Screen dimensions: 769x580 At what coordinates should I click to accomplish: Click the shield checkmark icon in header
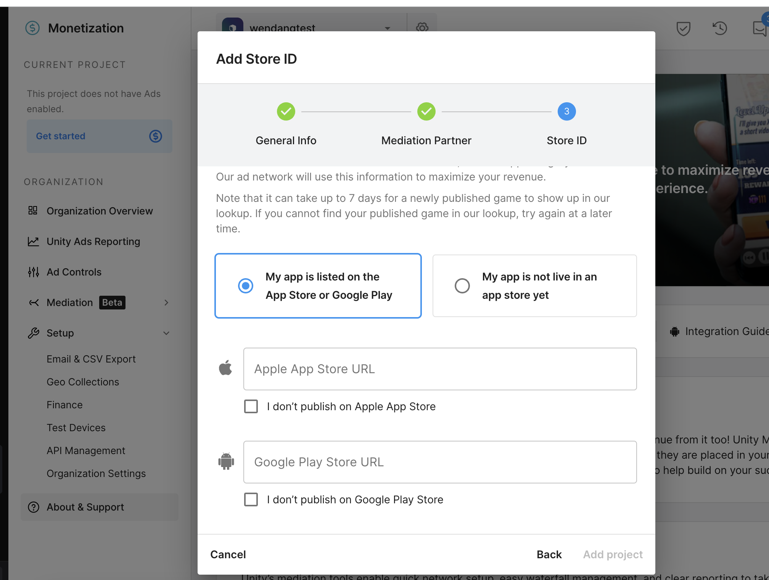coord(683,28)
